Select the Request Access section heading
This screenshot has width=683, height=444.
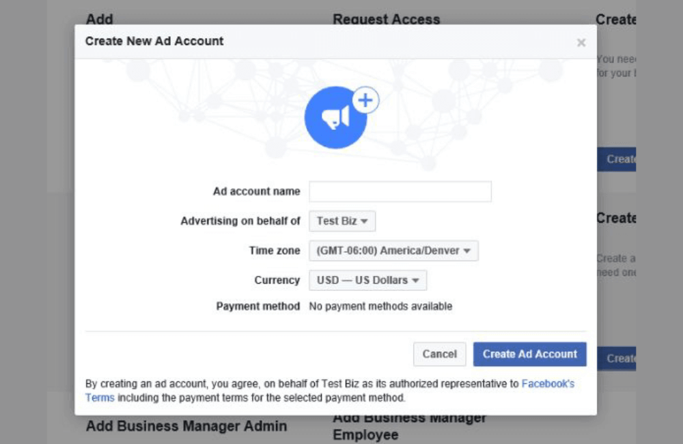[386, 19]
